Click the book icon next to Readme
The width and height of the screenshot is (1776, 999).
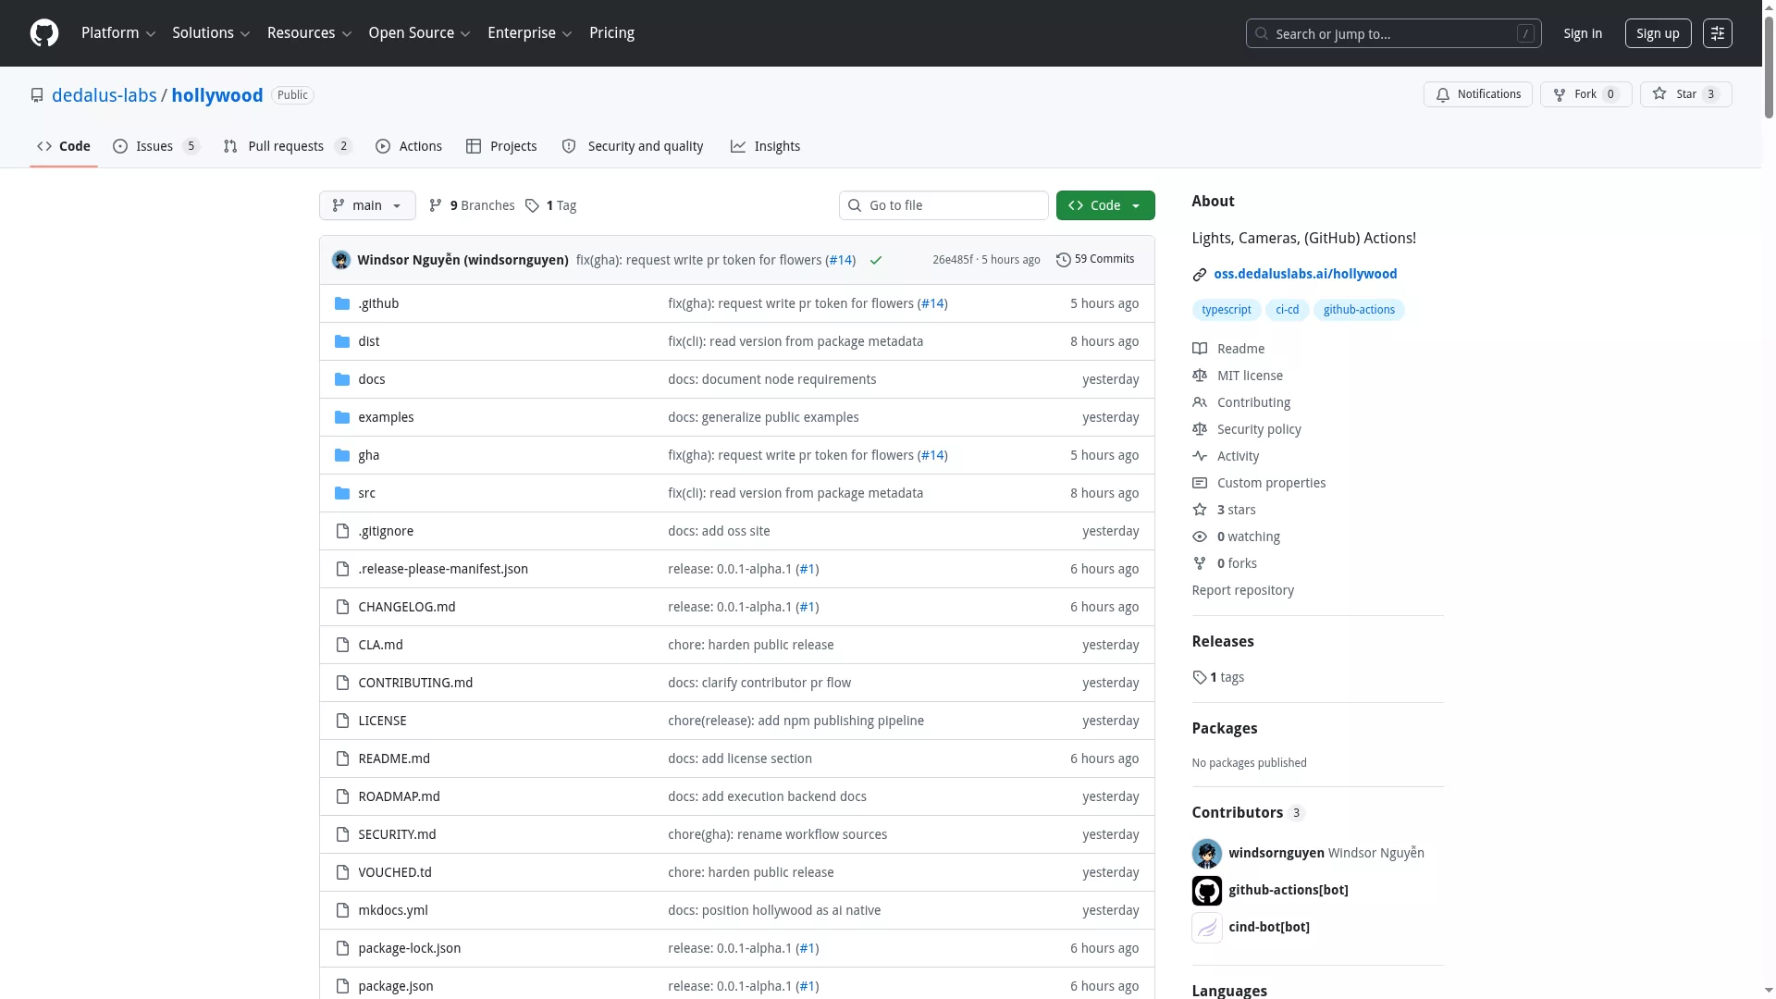pos(1200,349)
